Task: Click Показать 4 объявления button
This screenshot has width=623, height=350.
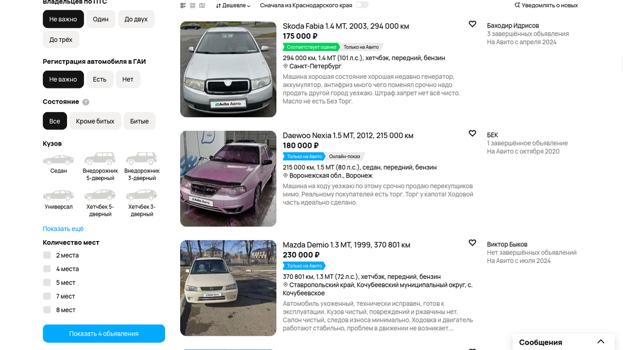Action: (104, 333)
